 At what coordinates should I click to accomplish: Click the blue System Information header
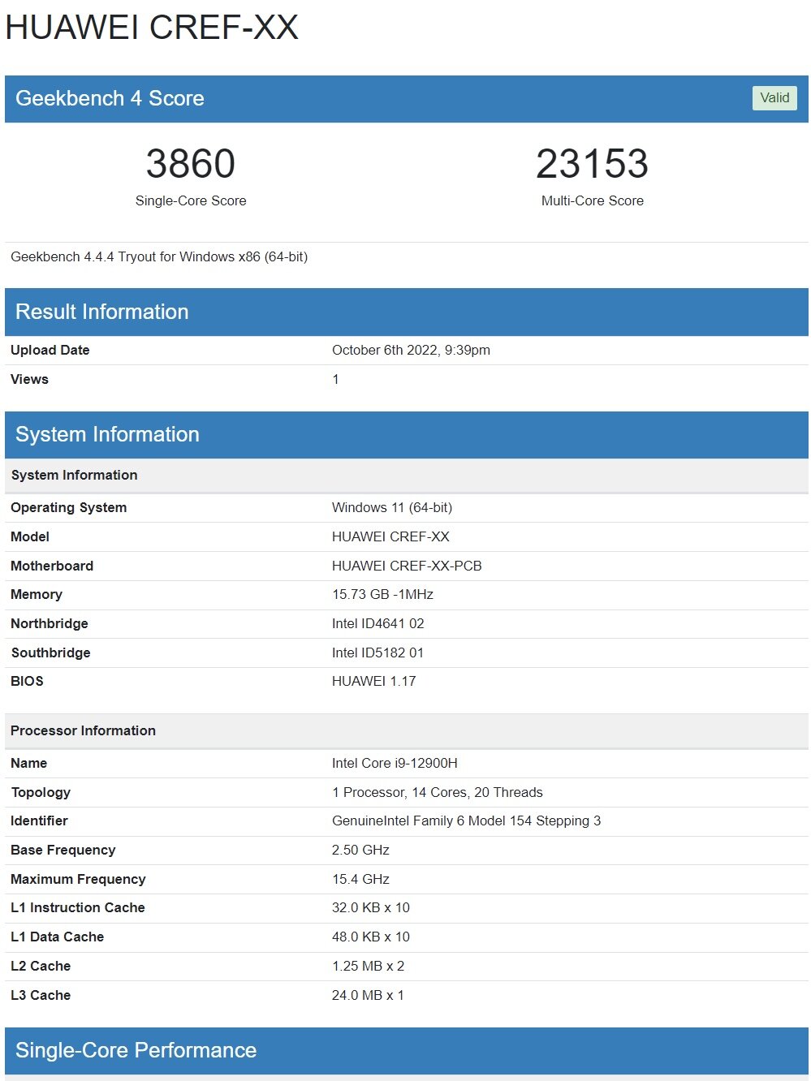[407, 435]
